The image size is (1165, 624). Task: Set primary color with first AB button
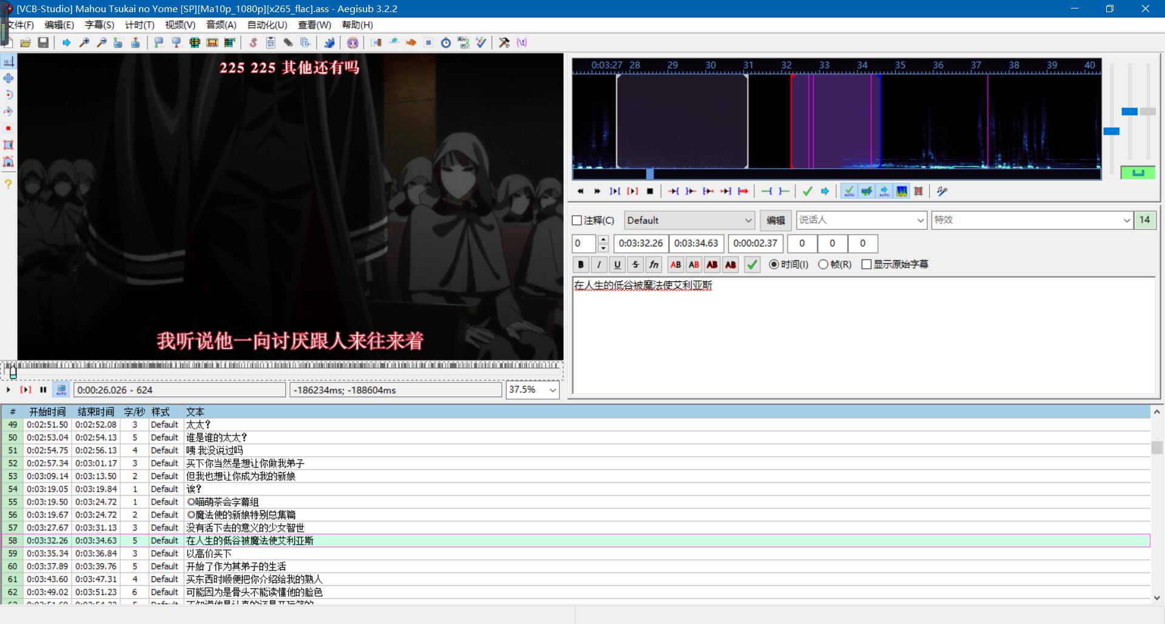tap(675, 264)
